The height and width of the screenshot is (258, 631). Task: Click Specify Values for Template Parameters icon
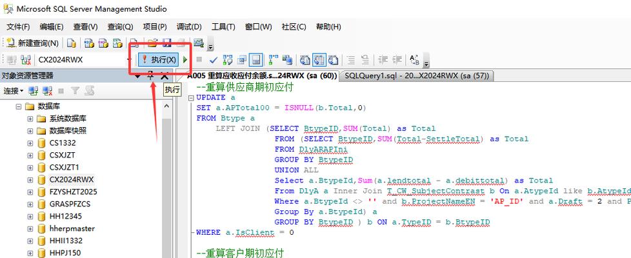click(x=414, y=60)
